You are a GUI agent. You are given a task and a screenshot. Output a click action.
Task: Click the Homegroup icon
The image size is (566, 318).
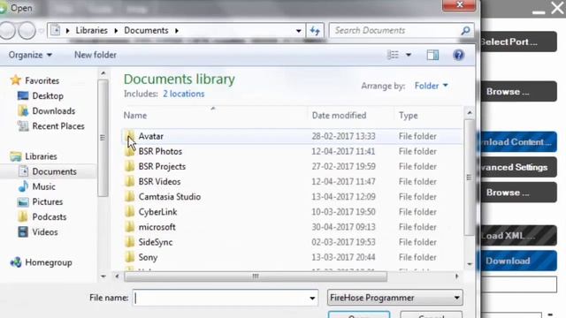coord(16,262)
